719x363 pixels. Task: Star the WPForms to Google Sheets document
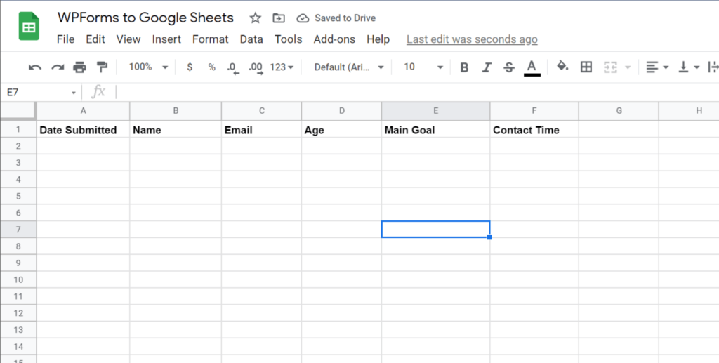coord(255,18)
